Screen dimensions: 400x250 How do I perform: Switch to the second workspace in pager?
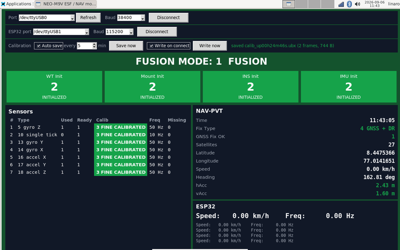(x=301, y=4)
